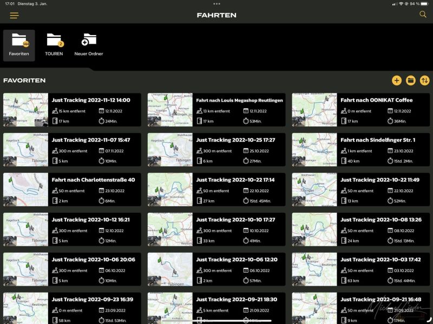Tap map thumbnail of Just Tracking 2022-10-10 17:27
This screenshot has height=324, width=433.
[170, 230]
